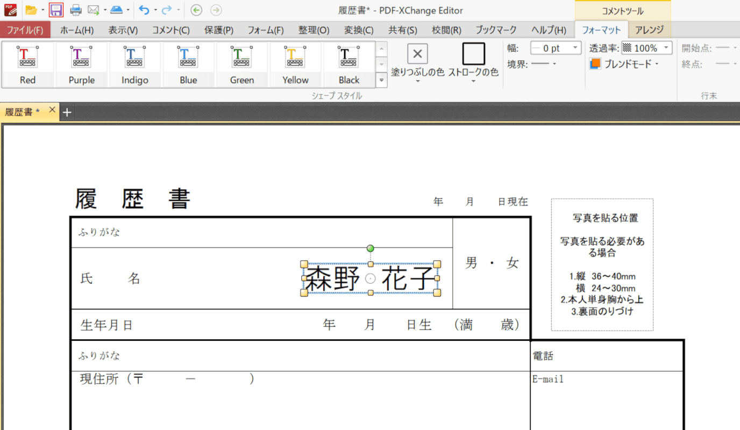This screenshot has height=430, width=740.
Task: Click the 森野 花子 text box
Action: [370, 278]
